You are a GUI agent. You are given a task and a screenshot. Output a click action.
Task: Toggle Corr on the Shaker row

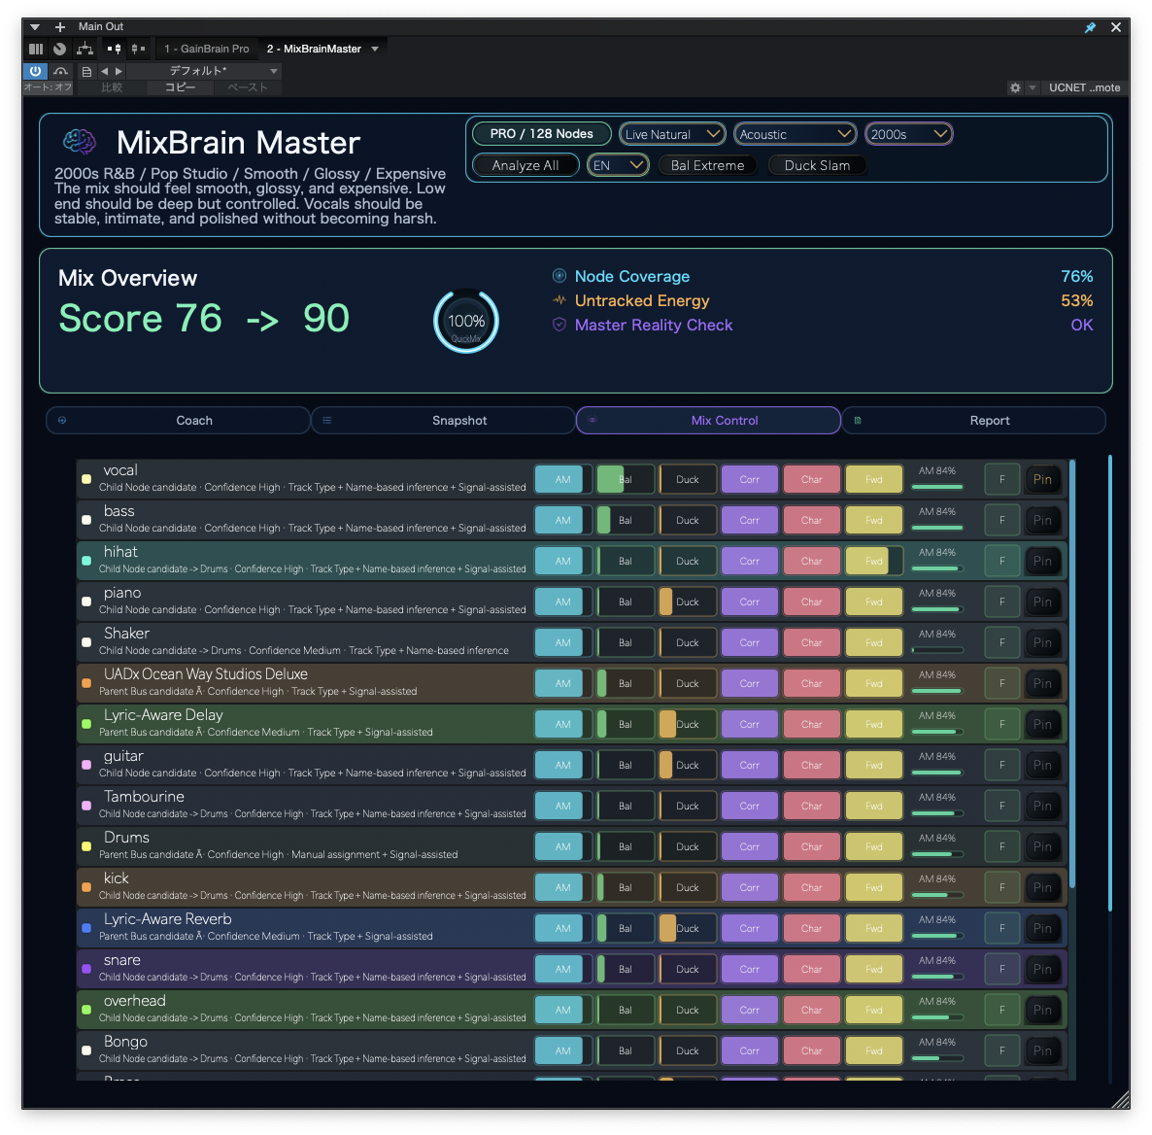coord(750,642)
